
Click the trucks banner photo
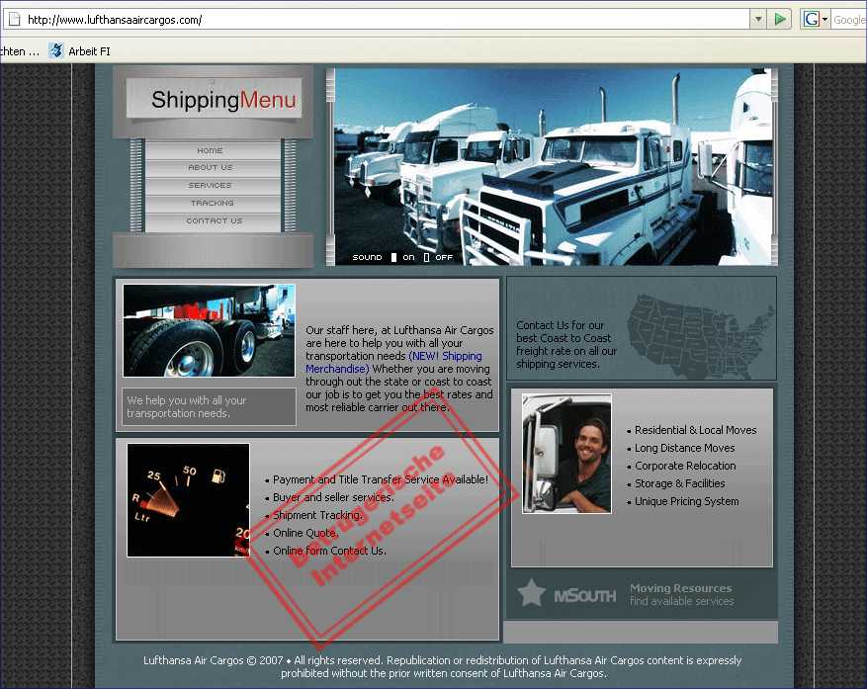(552, 166)
